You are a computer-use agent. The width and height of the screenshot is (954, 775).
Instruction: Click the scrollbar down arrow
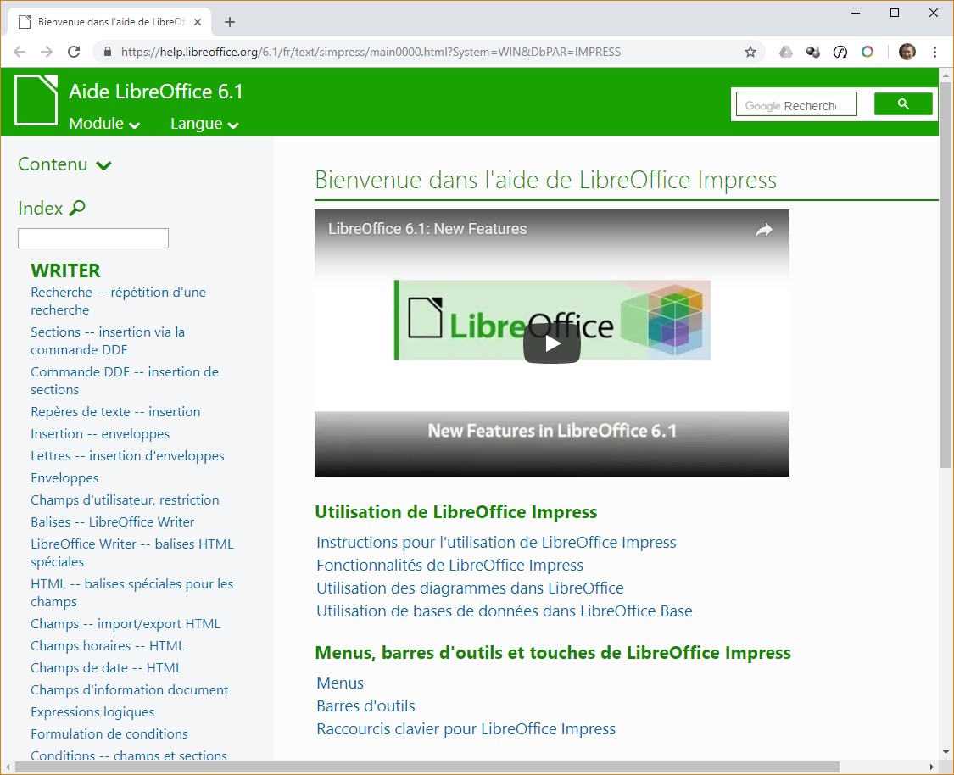[946, 752]
